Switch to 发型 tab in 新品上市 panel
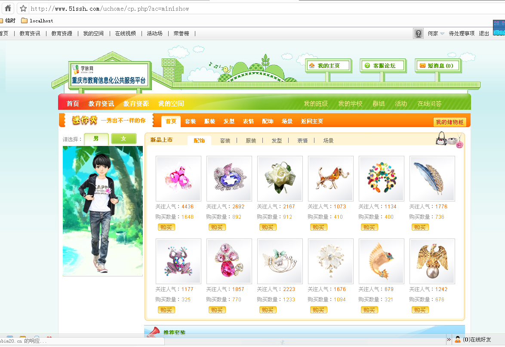This screenshot has height=347, width=505. [x=277, y=141]
